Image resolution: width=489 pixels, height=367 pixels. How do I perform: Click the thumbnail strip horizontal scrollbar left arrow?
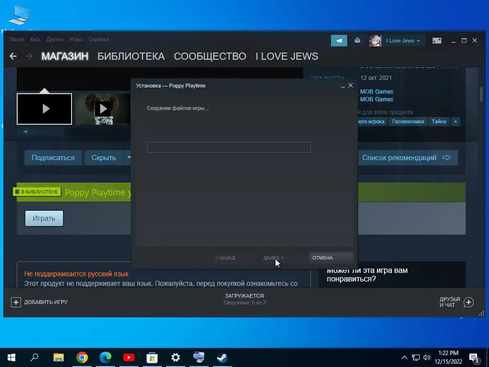coord(25,131)
